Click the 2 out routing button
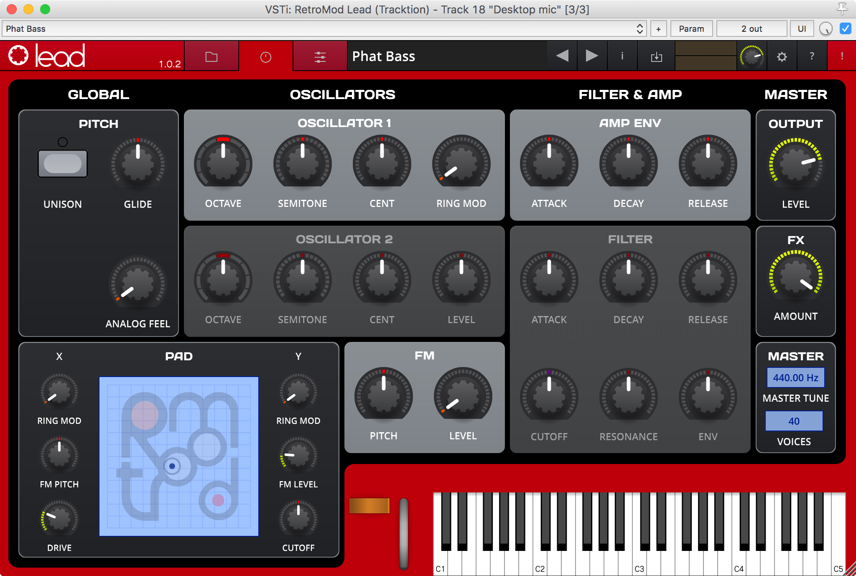Image resolution: width=856 pixels, height=576 pixels. [x=752, y=29]
